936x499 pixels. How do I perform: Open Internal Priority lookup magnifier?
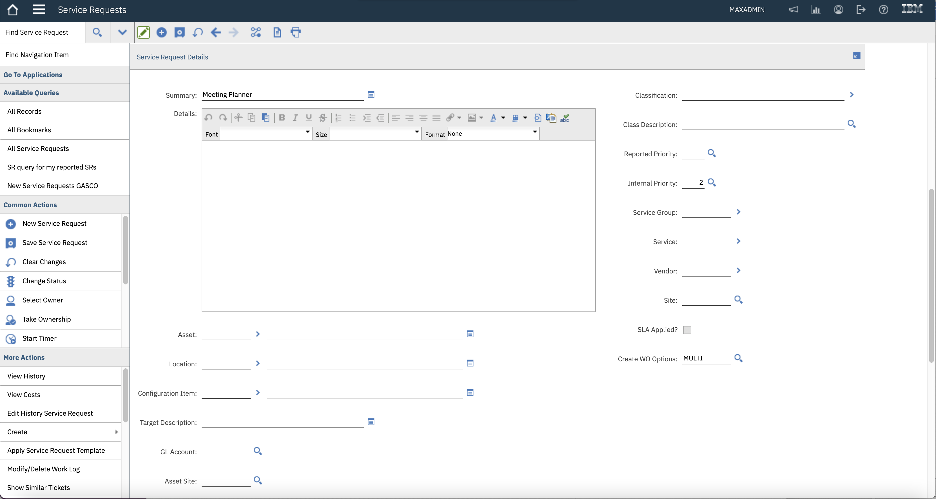click(712, 182)
